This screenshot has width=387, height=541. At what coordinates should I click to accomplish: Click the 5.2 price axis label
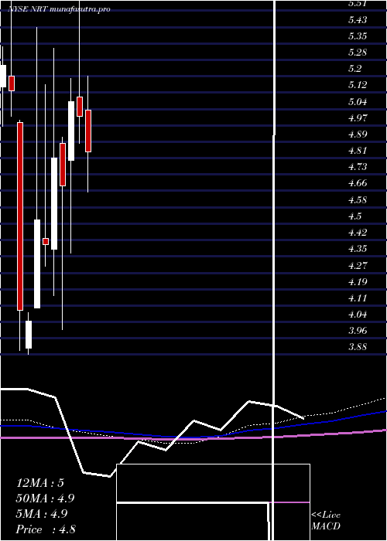(354, 69)
